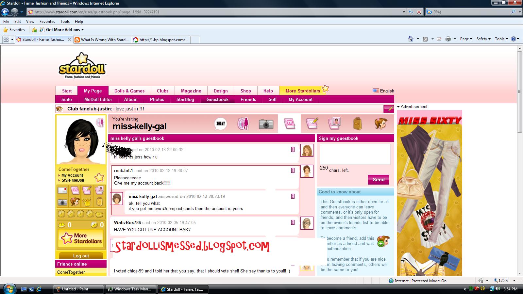Click the gold crown icon in sidebar
The image size is (523, 294).
point(87,202)
